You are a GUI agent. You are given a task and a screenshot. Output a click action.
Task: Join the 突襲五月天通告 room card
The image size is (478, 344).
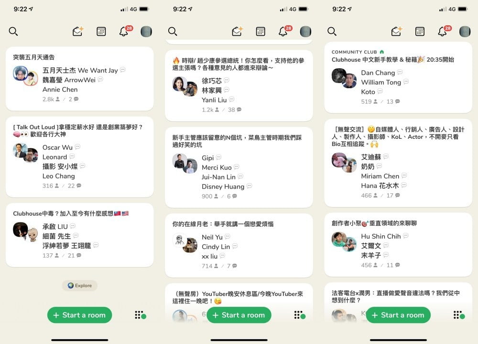[79, 79]
